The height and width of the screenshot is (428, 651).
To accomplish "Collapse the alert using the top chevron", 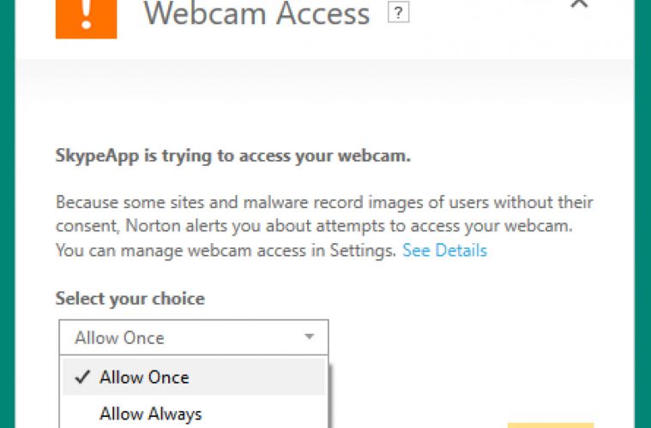I will click(x=580, y=3).
